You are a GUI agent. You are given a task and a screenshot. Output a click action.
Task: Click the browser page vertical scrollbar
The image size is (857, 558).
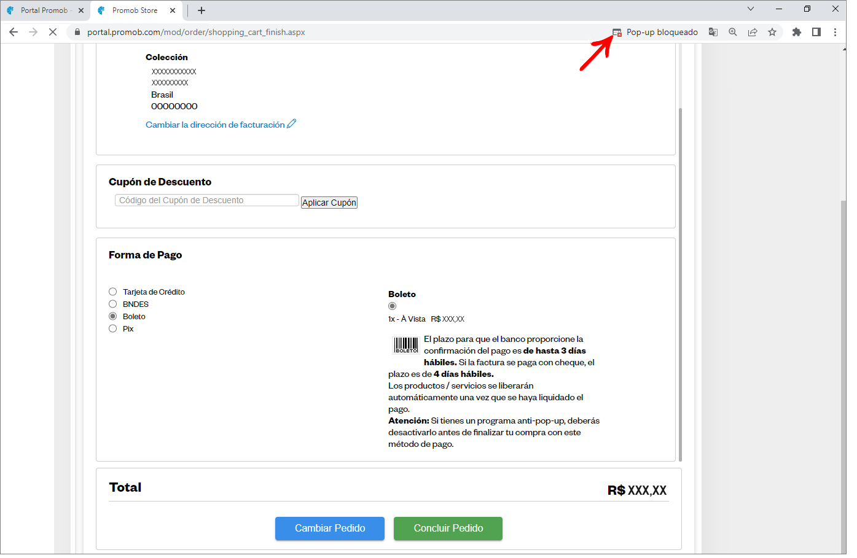click(843, 376)
